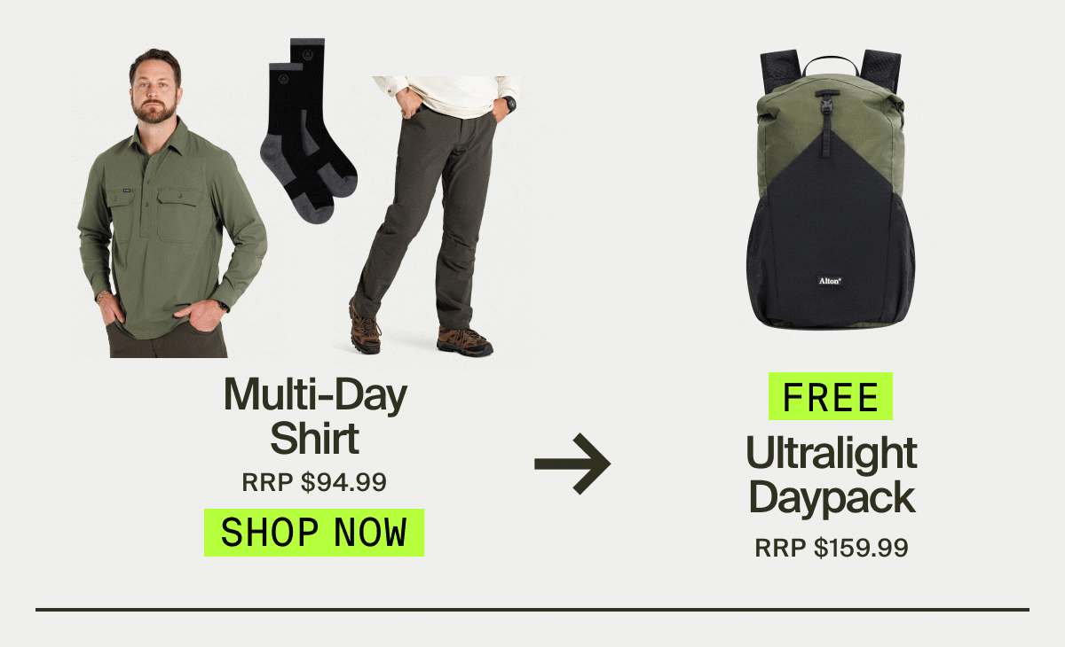Select the black and grey socks image

[x=309, y=129]
